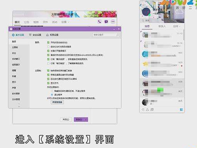The width and height of the screenshot is (197, 148).
Task: Open send options dropdown arrow beside 发送
Action: 86,119
